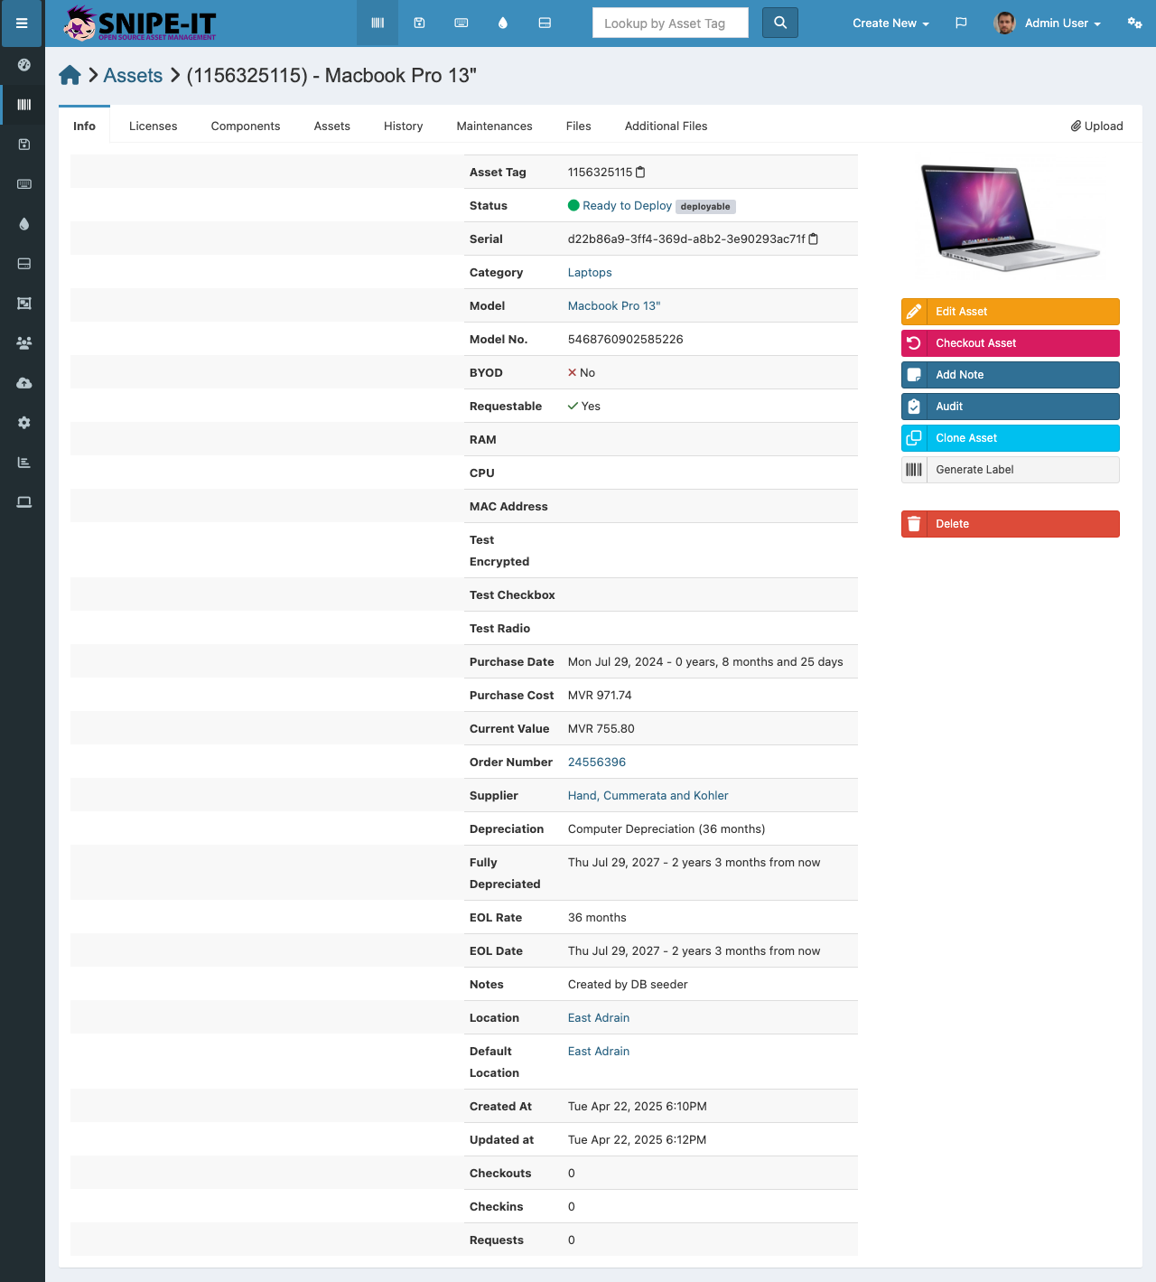The image size is (1156, 1282).
Task: Open supplier Hand, Cummerata and Kohler
Action: point(648,795)
